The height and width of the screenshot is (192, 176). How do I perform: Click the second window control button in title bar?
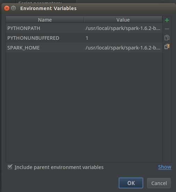(13, 8)
